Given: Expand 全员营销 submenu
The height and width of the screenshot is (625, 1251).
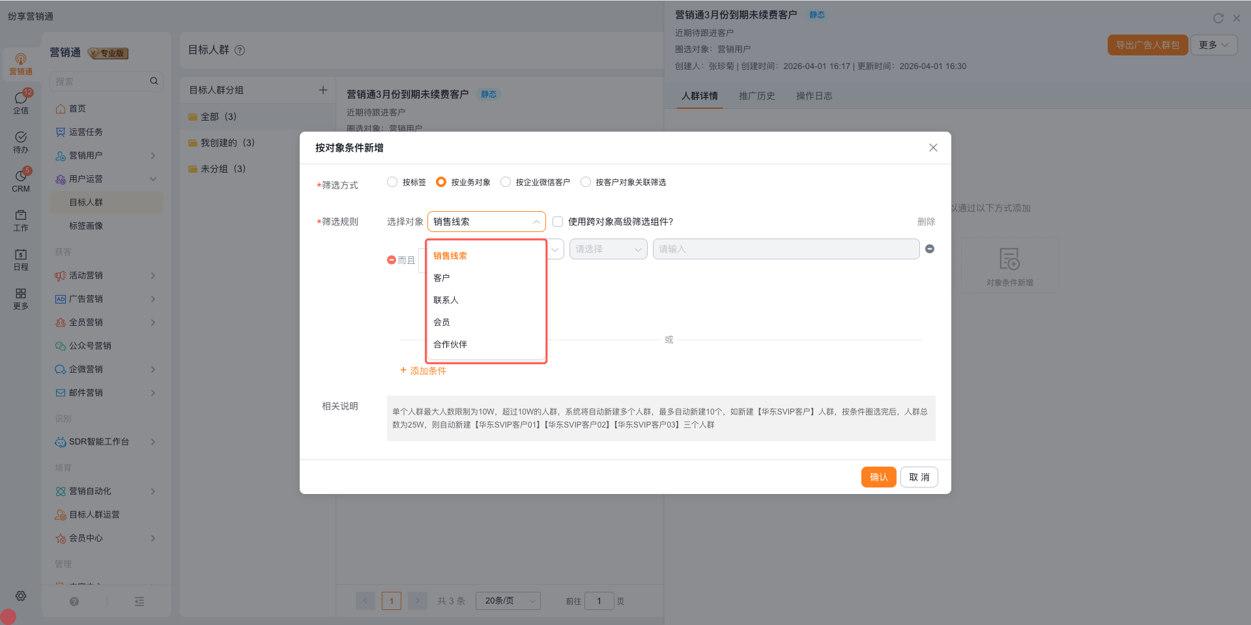Looking at the screenshot, I should click(153, 323).
